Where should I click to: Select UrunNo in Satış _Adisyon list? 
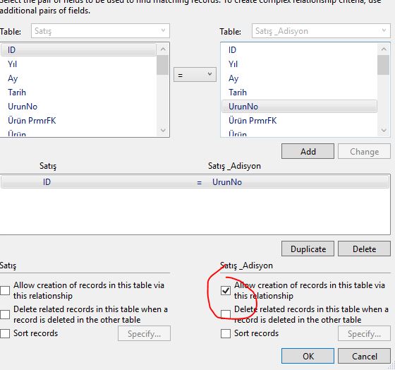click(299, 107)
